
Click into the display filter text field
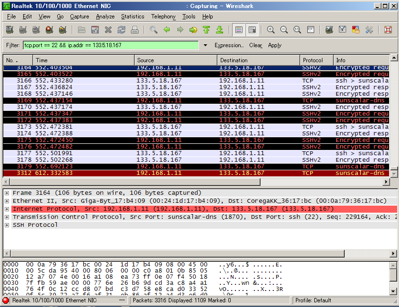click(x=111, y=45)
